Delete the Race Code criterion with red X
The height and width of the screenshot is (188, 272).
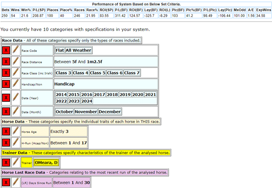coord(6,50)
